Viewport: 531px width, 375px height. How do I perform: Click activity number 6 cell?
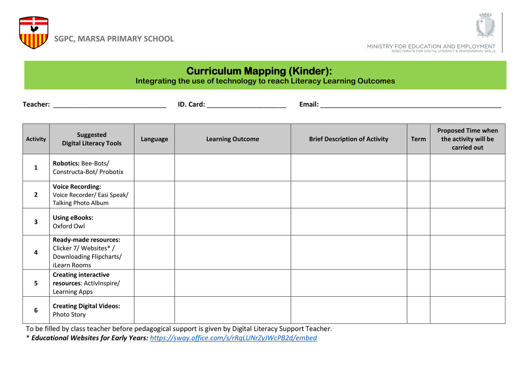click(36, 310)
